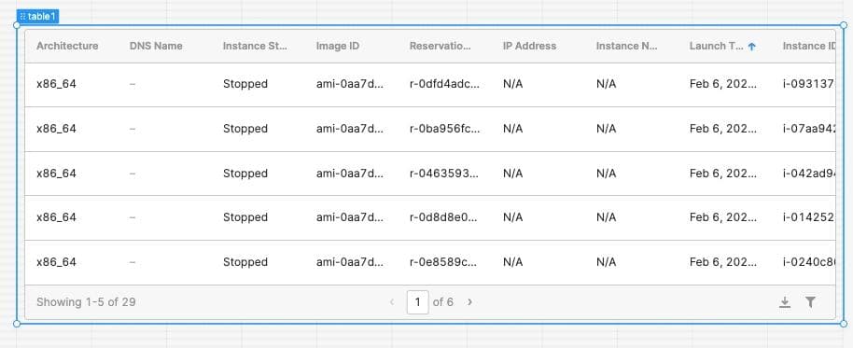Viewport: 853px width, 348px height.
Task: Sort by the IP Address column header
Action: tap(529, 47)
